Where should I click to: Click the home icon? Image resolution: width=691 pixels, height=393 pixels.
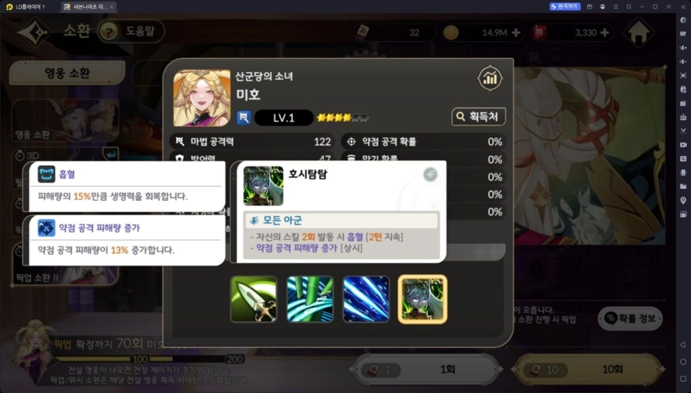(x=638, y=32)
